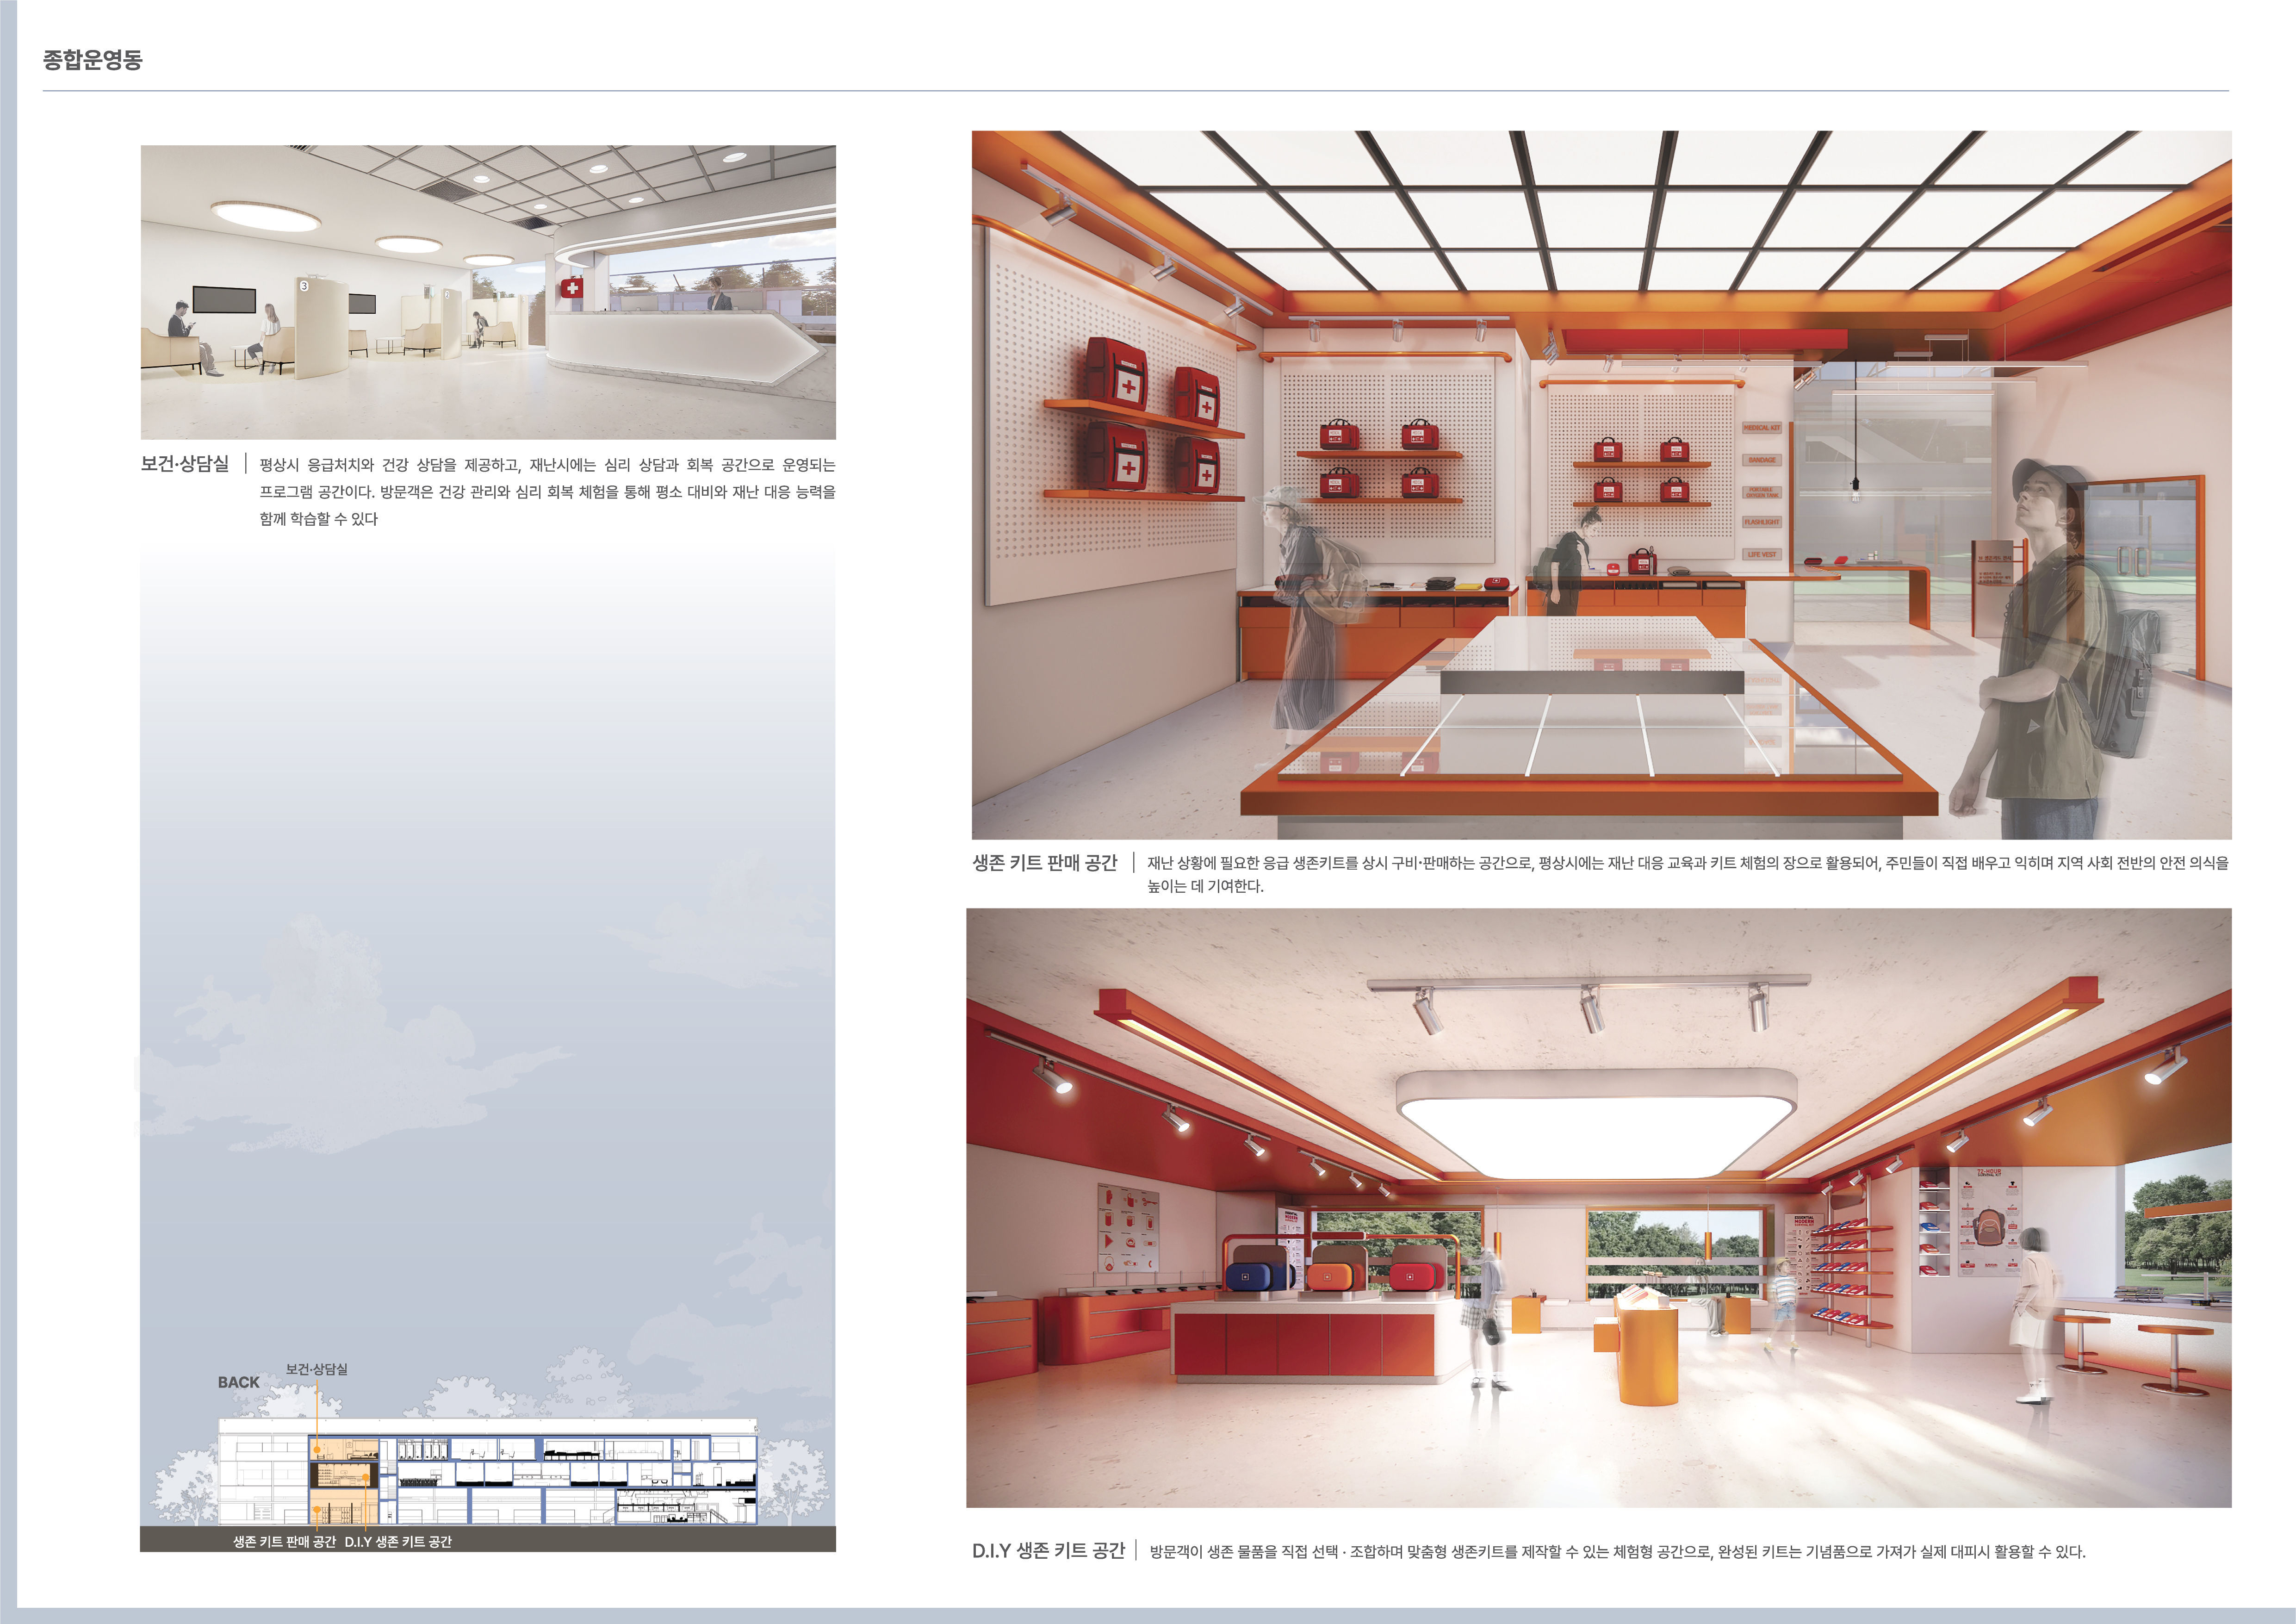Click 생존 키트 판매 공간 label under section drawing

point(284,1542)
